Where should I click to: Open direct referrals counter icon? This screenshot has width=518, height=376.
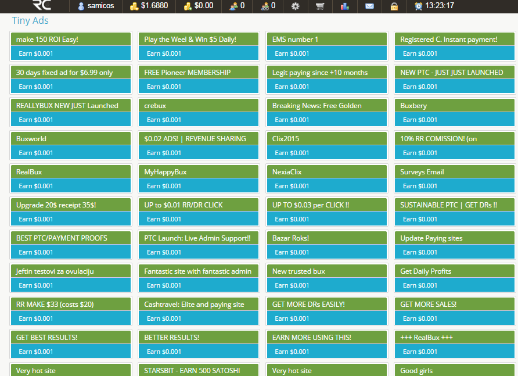237,6
